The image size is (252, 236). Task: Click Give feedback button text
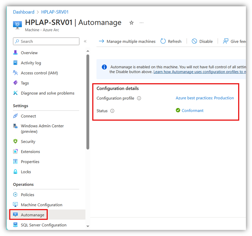click(x=238, y=41)
